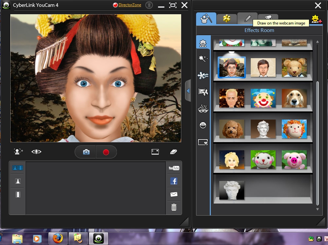Collapse the effects panel with side arrow

pyautogui.click(x=188, y=91)
